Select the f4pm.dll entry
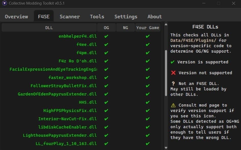Viewport: 241px width, 150px height. point(87,53)
